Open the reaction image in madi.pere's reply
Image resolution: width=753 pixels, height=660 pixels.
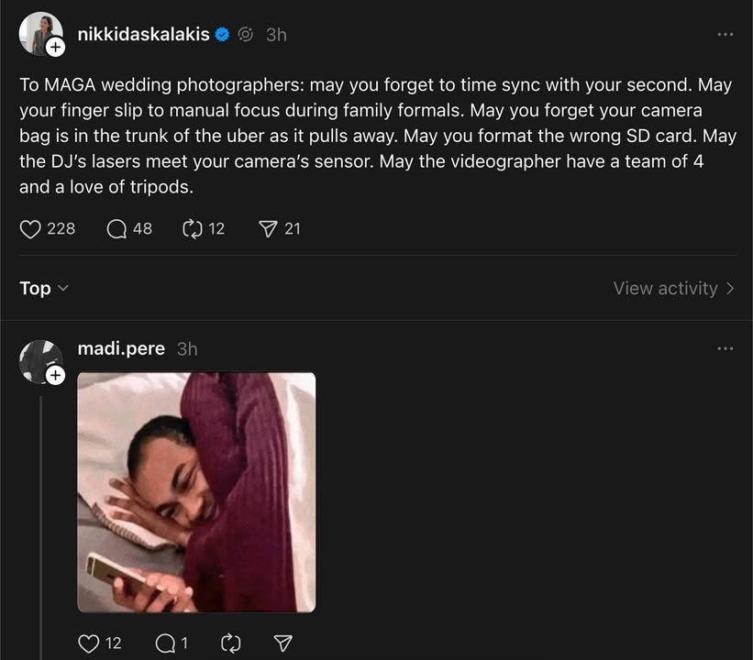tap(196, 491)
